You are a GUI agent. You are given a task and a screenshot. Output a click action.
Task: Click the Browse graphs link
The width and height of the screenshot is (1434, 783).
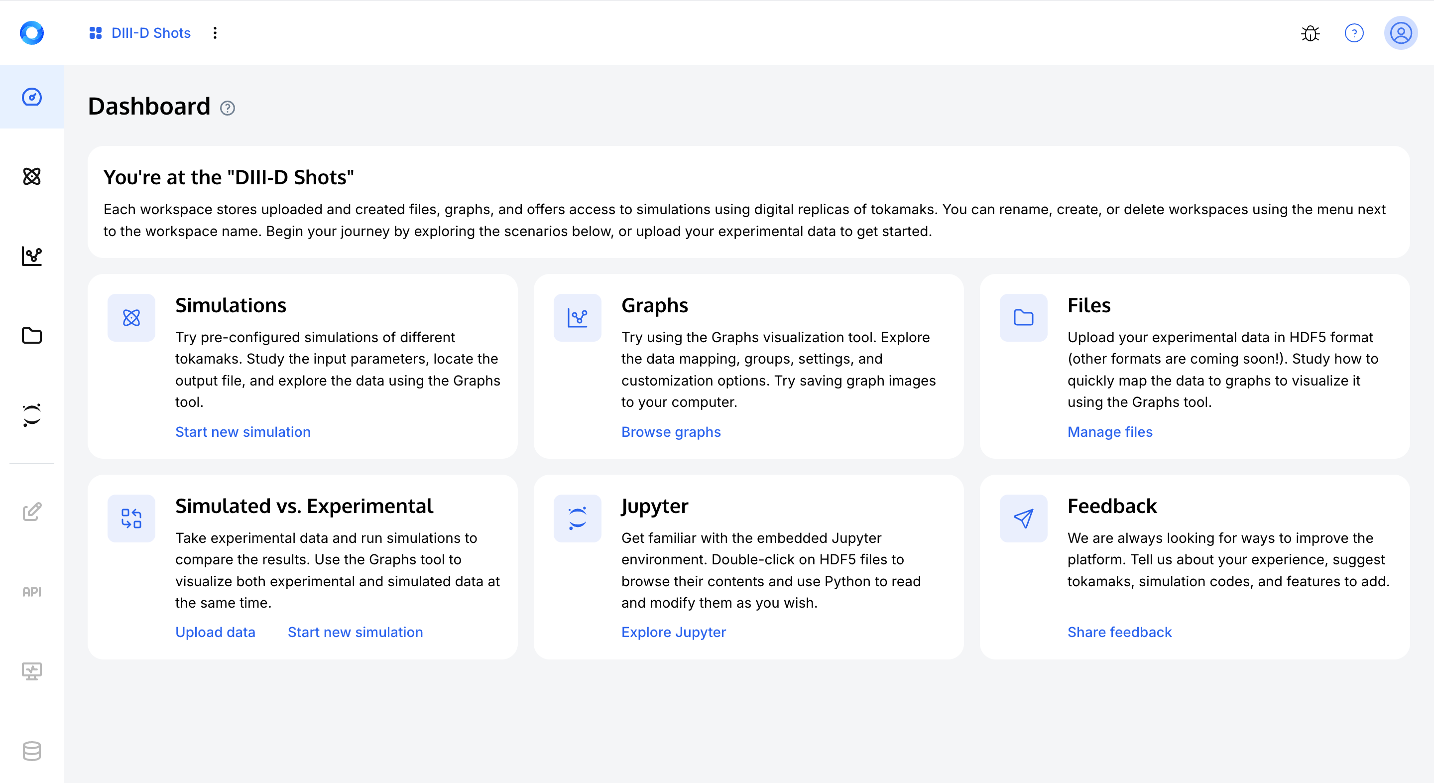671,432
